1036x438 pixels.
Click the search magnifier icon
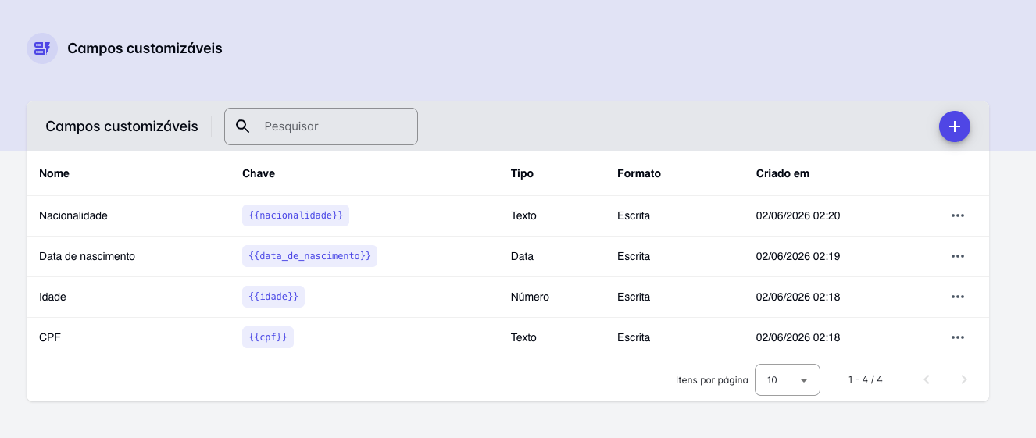243,126
